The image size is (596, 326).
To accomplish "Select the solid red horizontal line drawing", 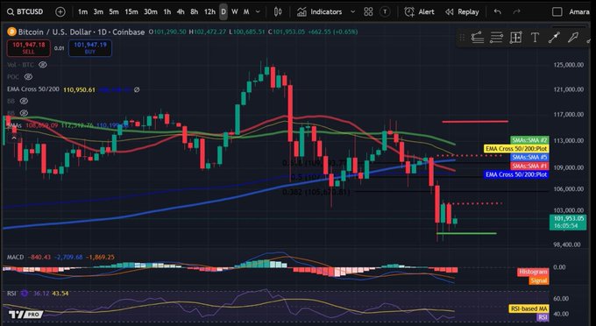I will 475,122.
